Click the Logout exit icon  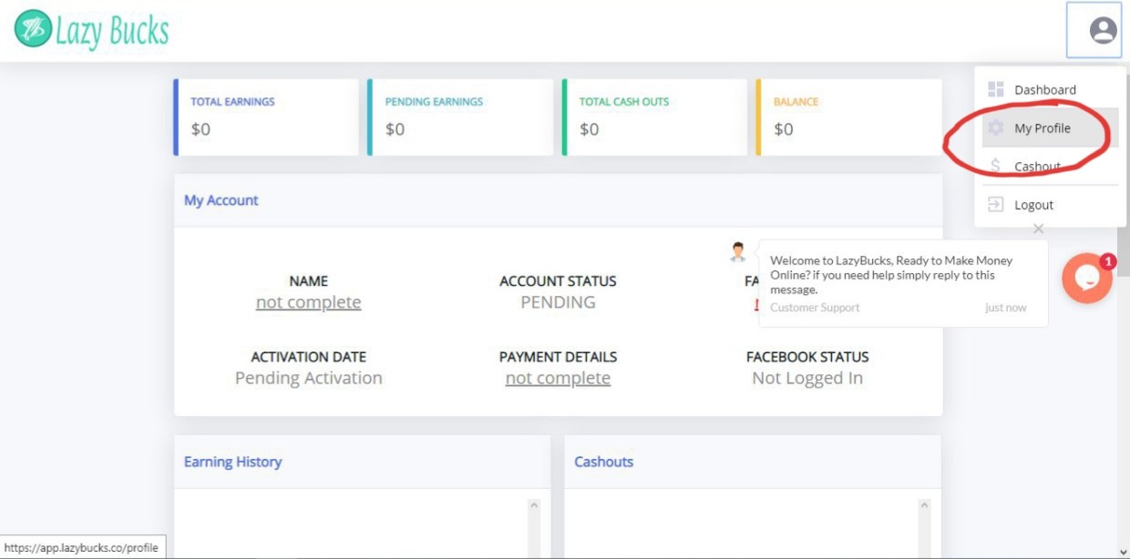coord(996,205)
